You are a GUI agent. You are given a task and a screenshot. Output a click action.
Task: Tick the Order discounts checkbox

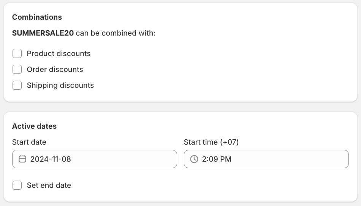pyautogui.click(x=17, y=69)
